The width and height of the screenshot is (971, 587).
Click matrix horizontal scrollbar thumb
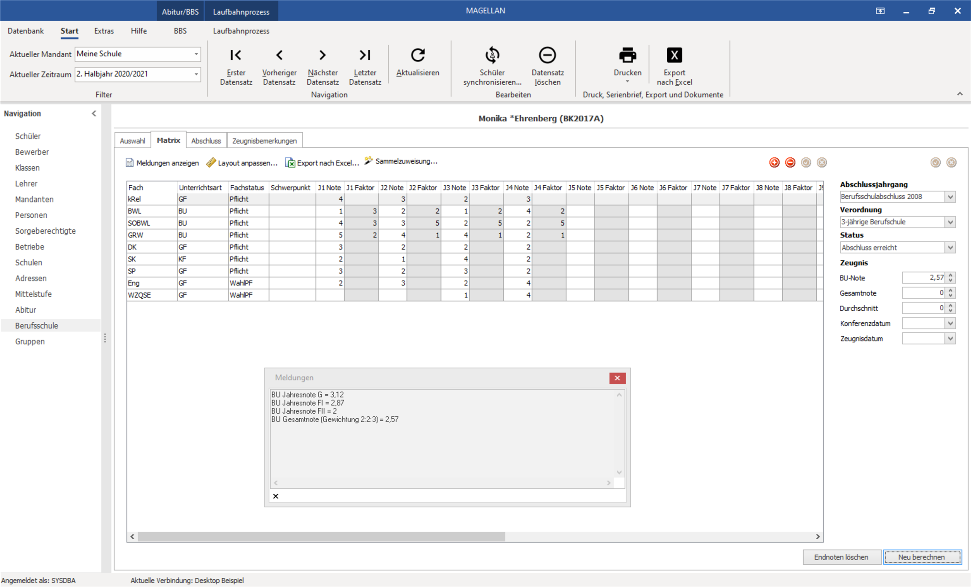point(321,536)
